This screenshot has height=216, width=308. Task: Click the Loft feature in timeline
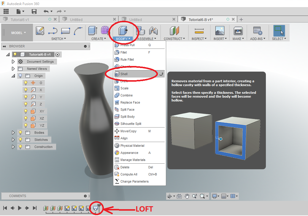[96, 208]
